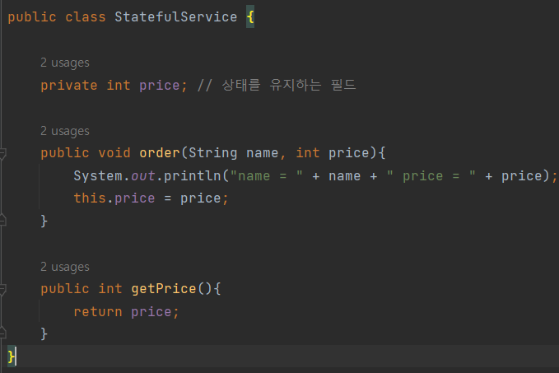This screenshot has width=559, height=373.
Task: Click the highlighted closing class brace
Action: point(12,357)
